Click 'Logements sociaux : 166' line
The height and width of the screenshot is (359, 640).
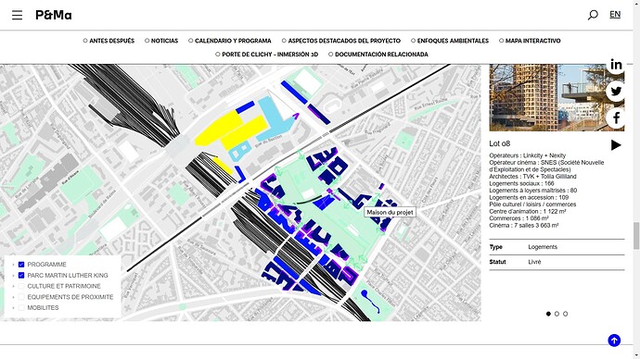521,183
